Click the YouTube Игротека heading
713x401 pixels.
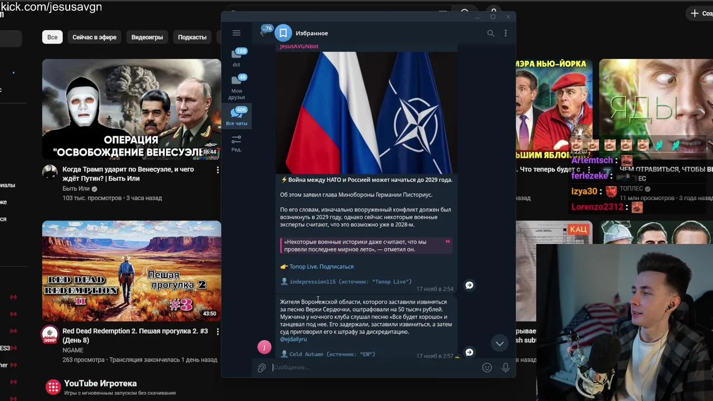click(x=100, y=383)
